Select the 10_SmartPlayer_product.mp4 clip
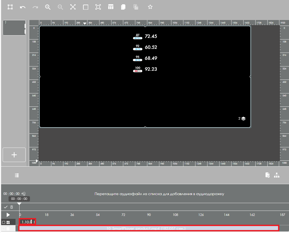This screenshot has height=233, width=289. coord(149,228)
